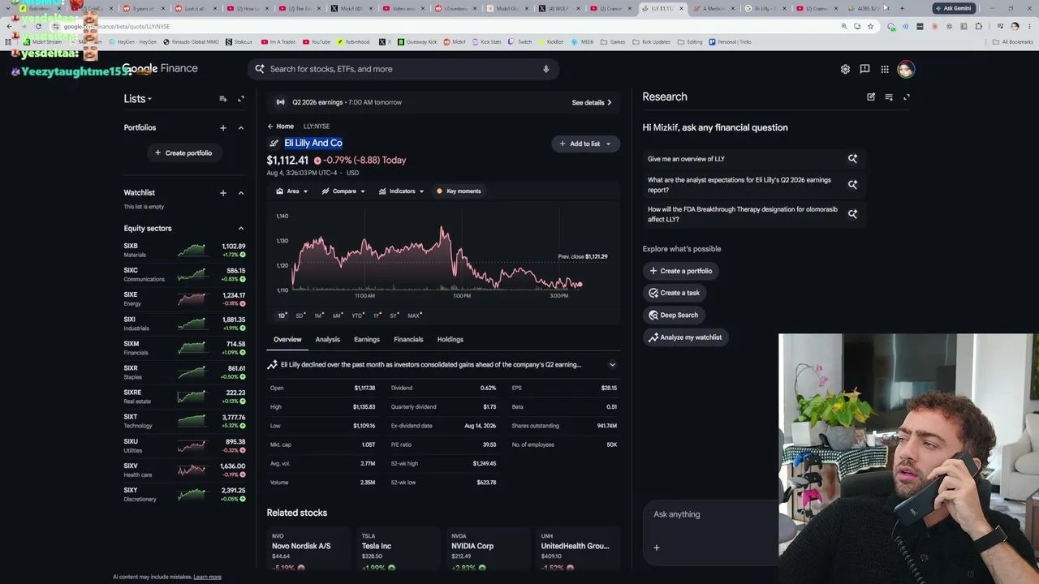Open the Indicators dropdown
1039x584 pixels.
(401, 191)
